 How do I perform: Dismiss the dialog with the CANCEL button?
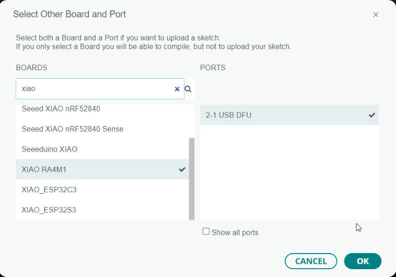311,261
